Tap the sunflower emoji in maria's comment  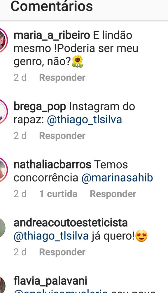point(78,61)
